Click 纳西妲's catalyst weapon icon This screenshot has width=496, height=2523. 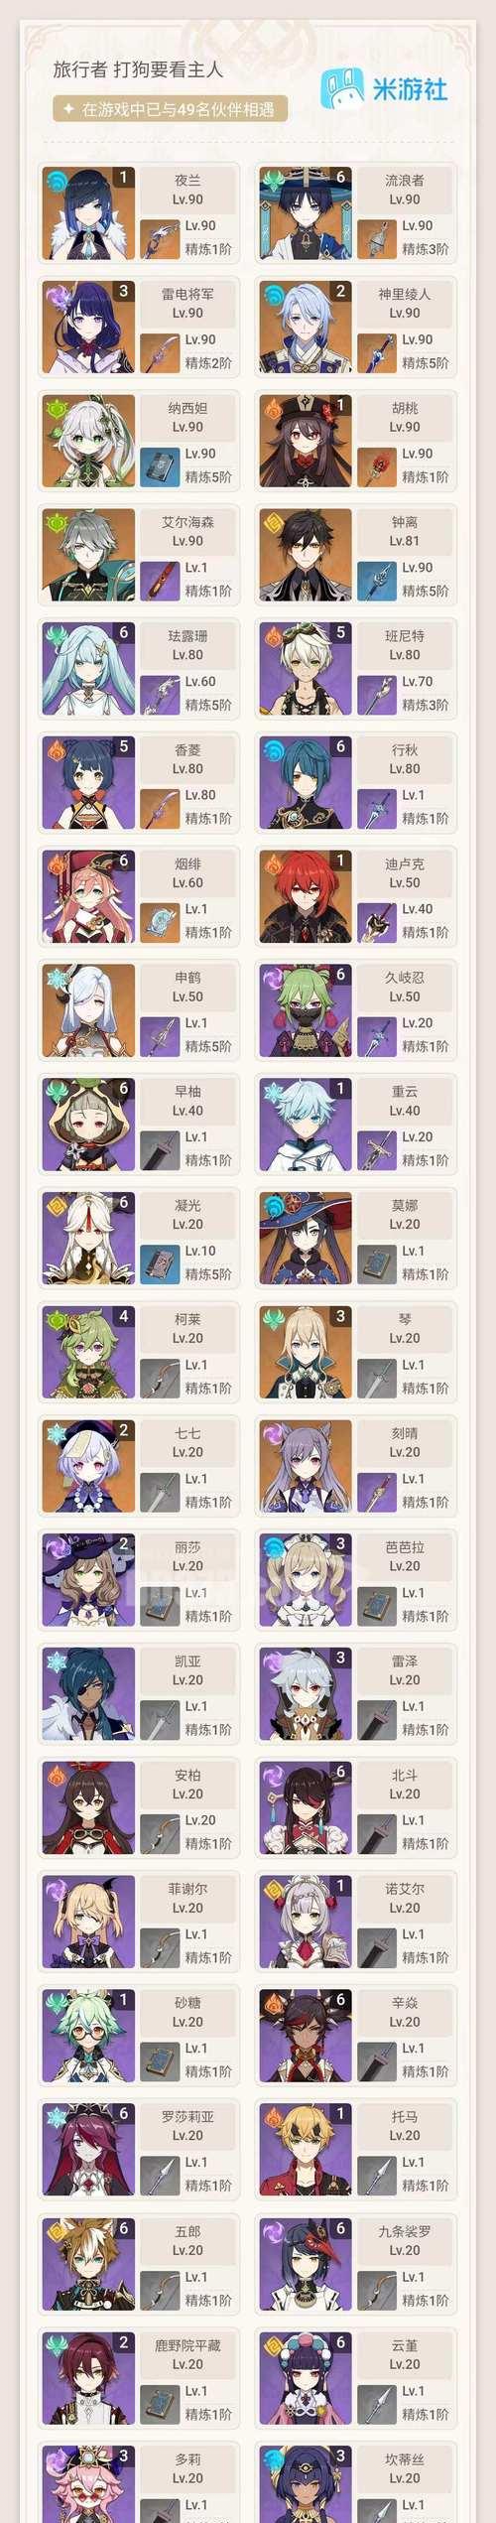tap(160, 466)
